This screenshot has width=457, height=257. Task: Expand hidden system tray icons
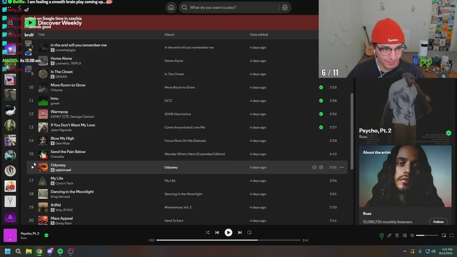coord(405,251)
